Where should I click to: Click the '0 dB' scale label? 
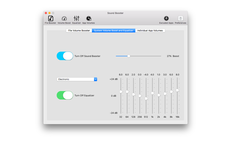[113, 96]
